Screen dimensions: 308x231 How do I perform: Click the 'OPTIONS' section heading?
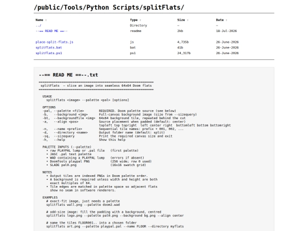[49, 107]
